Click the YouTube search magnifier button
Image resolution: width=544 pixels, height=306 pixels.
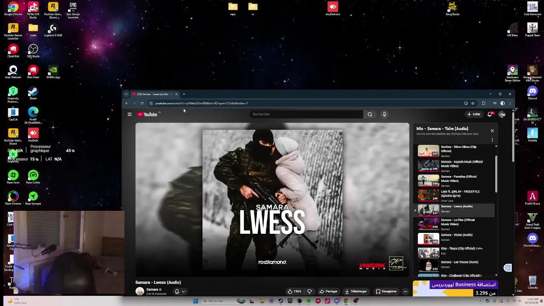pyautogui.click(x=370, y=114)
